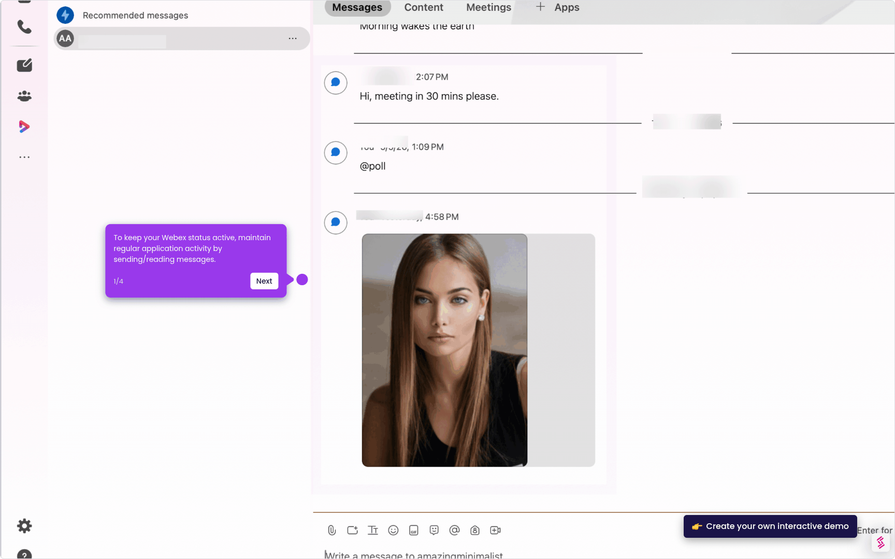Image resolution: width=895 pixels, height=559 pixels.
Task: Click the @ mention icon
Action: (455, 530)
